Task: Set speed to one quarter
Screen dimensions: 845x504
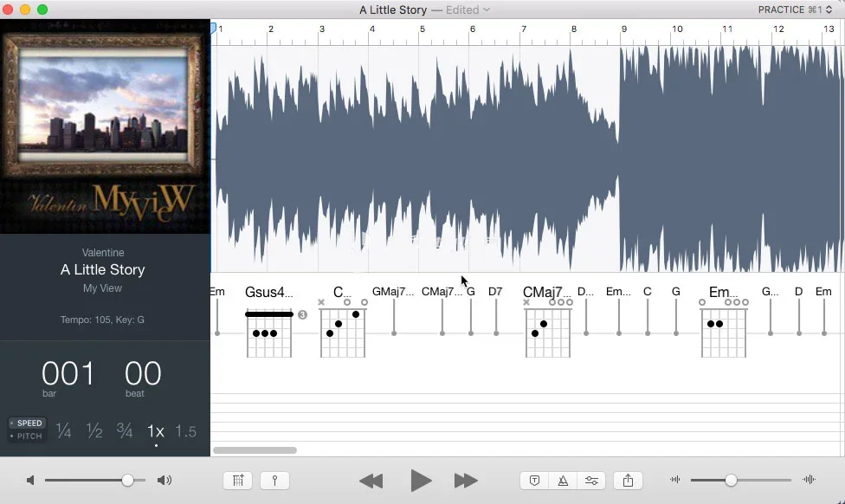Action: coord(63,430)
